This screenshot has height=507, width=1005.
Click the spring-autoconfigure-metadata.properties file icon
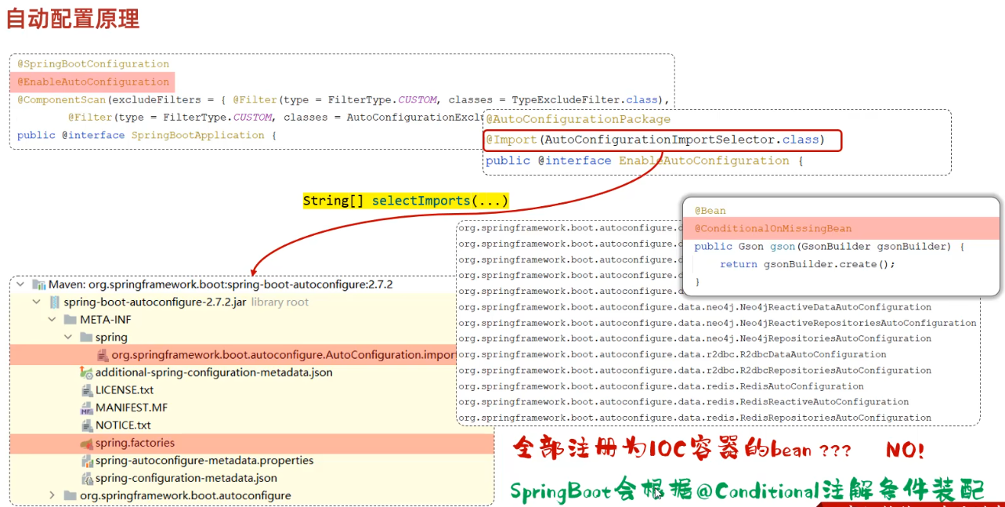pos(86,461)
